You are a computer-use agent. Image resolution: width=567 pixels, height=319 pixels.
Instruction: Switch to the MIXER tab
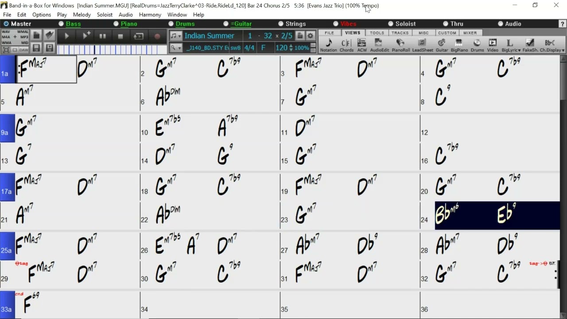point(470,33)
